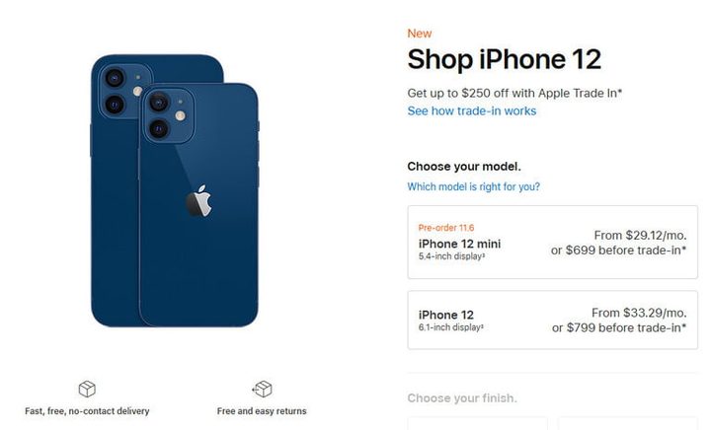Click 'Free and easy returns' text
The image size is (711, 430).
coord(262,411)
